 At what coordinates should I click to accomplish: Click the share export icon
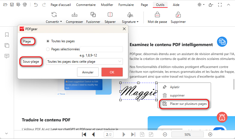[x=211, y=5]
